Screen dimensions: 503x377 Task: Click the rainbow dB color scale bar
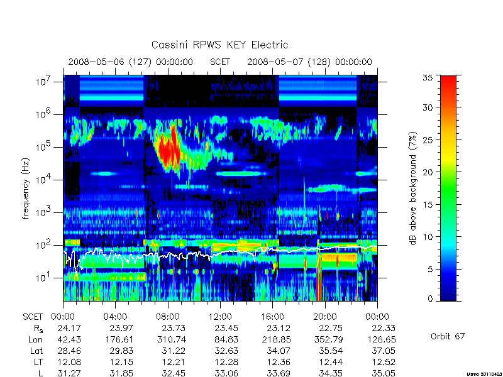tap(448, 188)
